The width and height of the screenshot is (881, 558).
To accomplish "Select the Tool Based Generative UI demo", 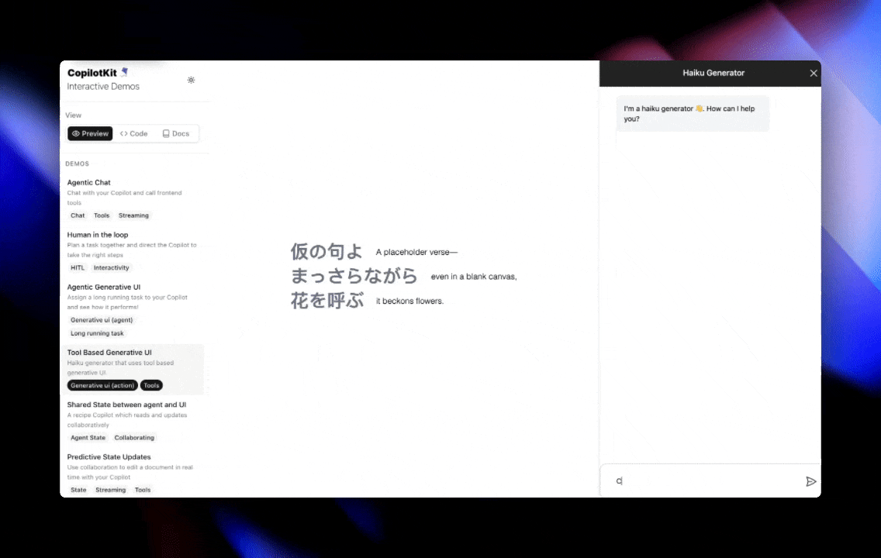I will pyautogui.click(x=109, y=352).
